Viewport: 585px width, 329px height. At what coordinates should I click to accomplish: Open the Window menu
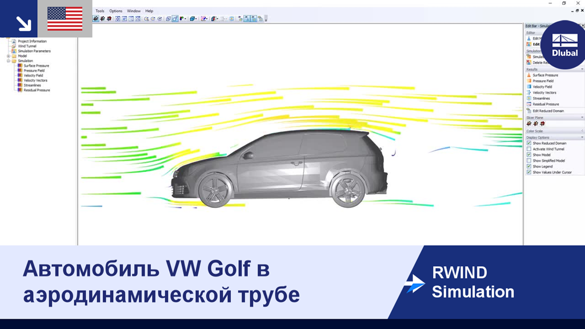point(134,11)
